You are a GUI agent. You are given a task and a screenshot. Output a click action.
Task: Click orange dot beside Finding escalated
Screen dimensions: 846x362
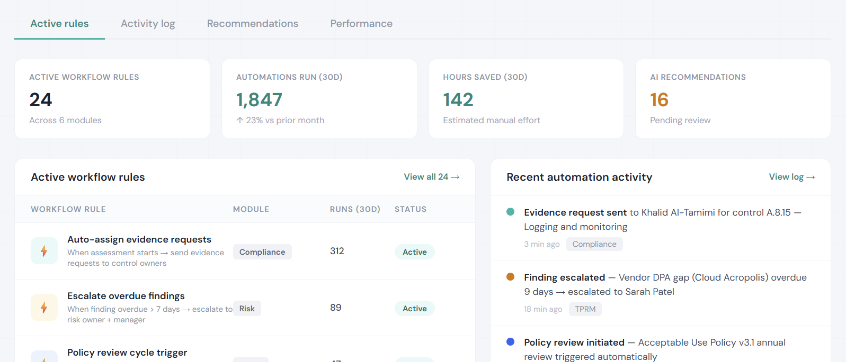[x=511, y=277]
